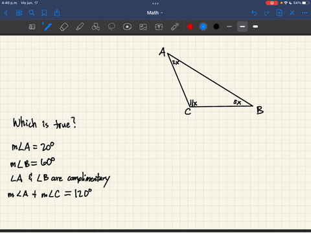This screenshot has width=311, height=233.
Task: Tap the battery status indicator
Action: [305, 3]
